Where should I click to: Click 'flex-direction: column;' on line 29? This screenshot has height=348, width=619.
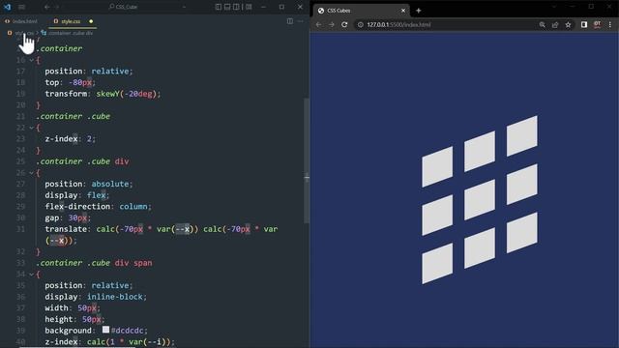click(x=98, y=206)
